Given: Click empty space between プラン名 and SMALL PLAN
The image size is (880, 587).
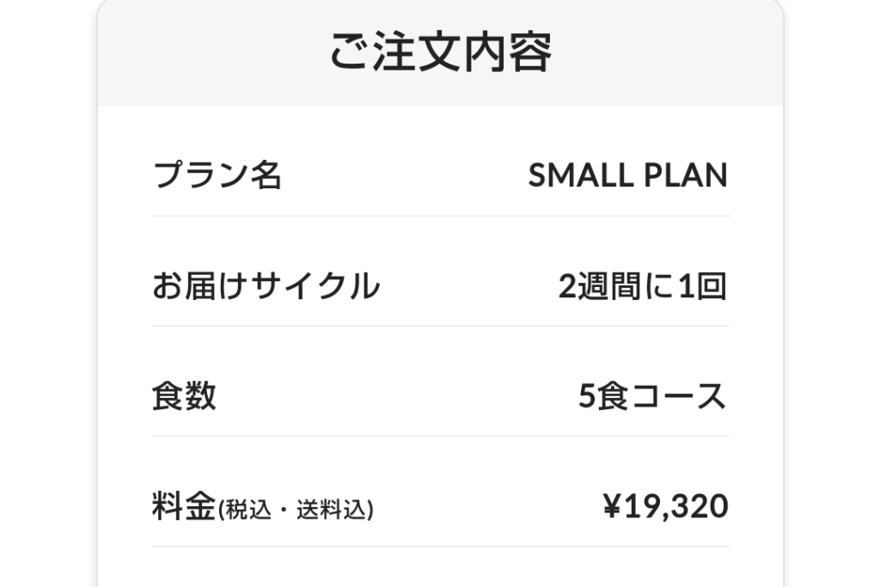Looking at the screenshot, I should pyautogui.click(x=404, y=176).
